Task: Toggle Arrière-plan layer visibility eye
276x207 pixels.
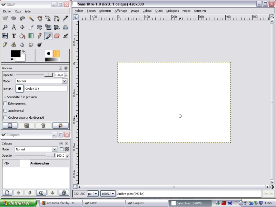Action: point(7,163)
